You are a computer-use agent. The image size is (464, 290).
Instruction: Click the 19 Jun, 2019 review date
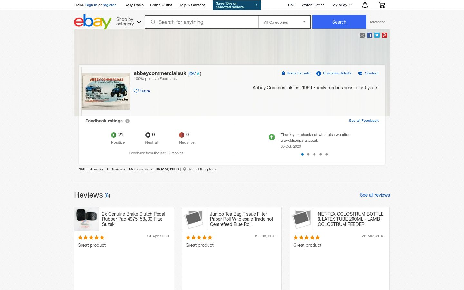(x=266, y=236)
